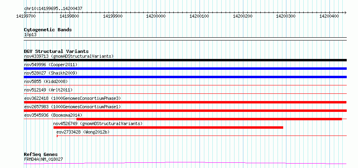Click the black nsv4339713 variant bar

point(185,60)
